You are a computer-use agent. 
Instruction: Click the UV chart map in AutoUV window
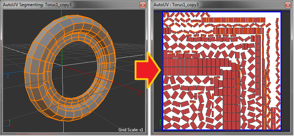point(222,71)
